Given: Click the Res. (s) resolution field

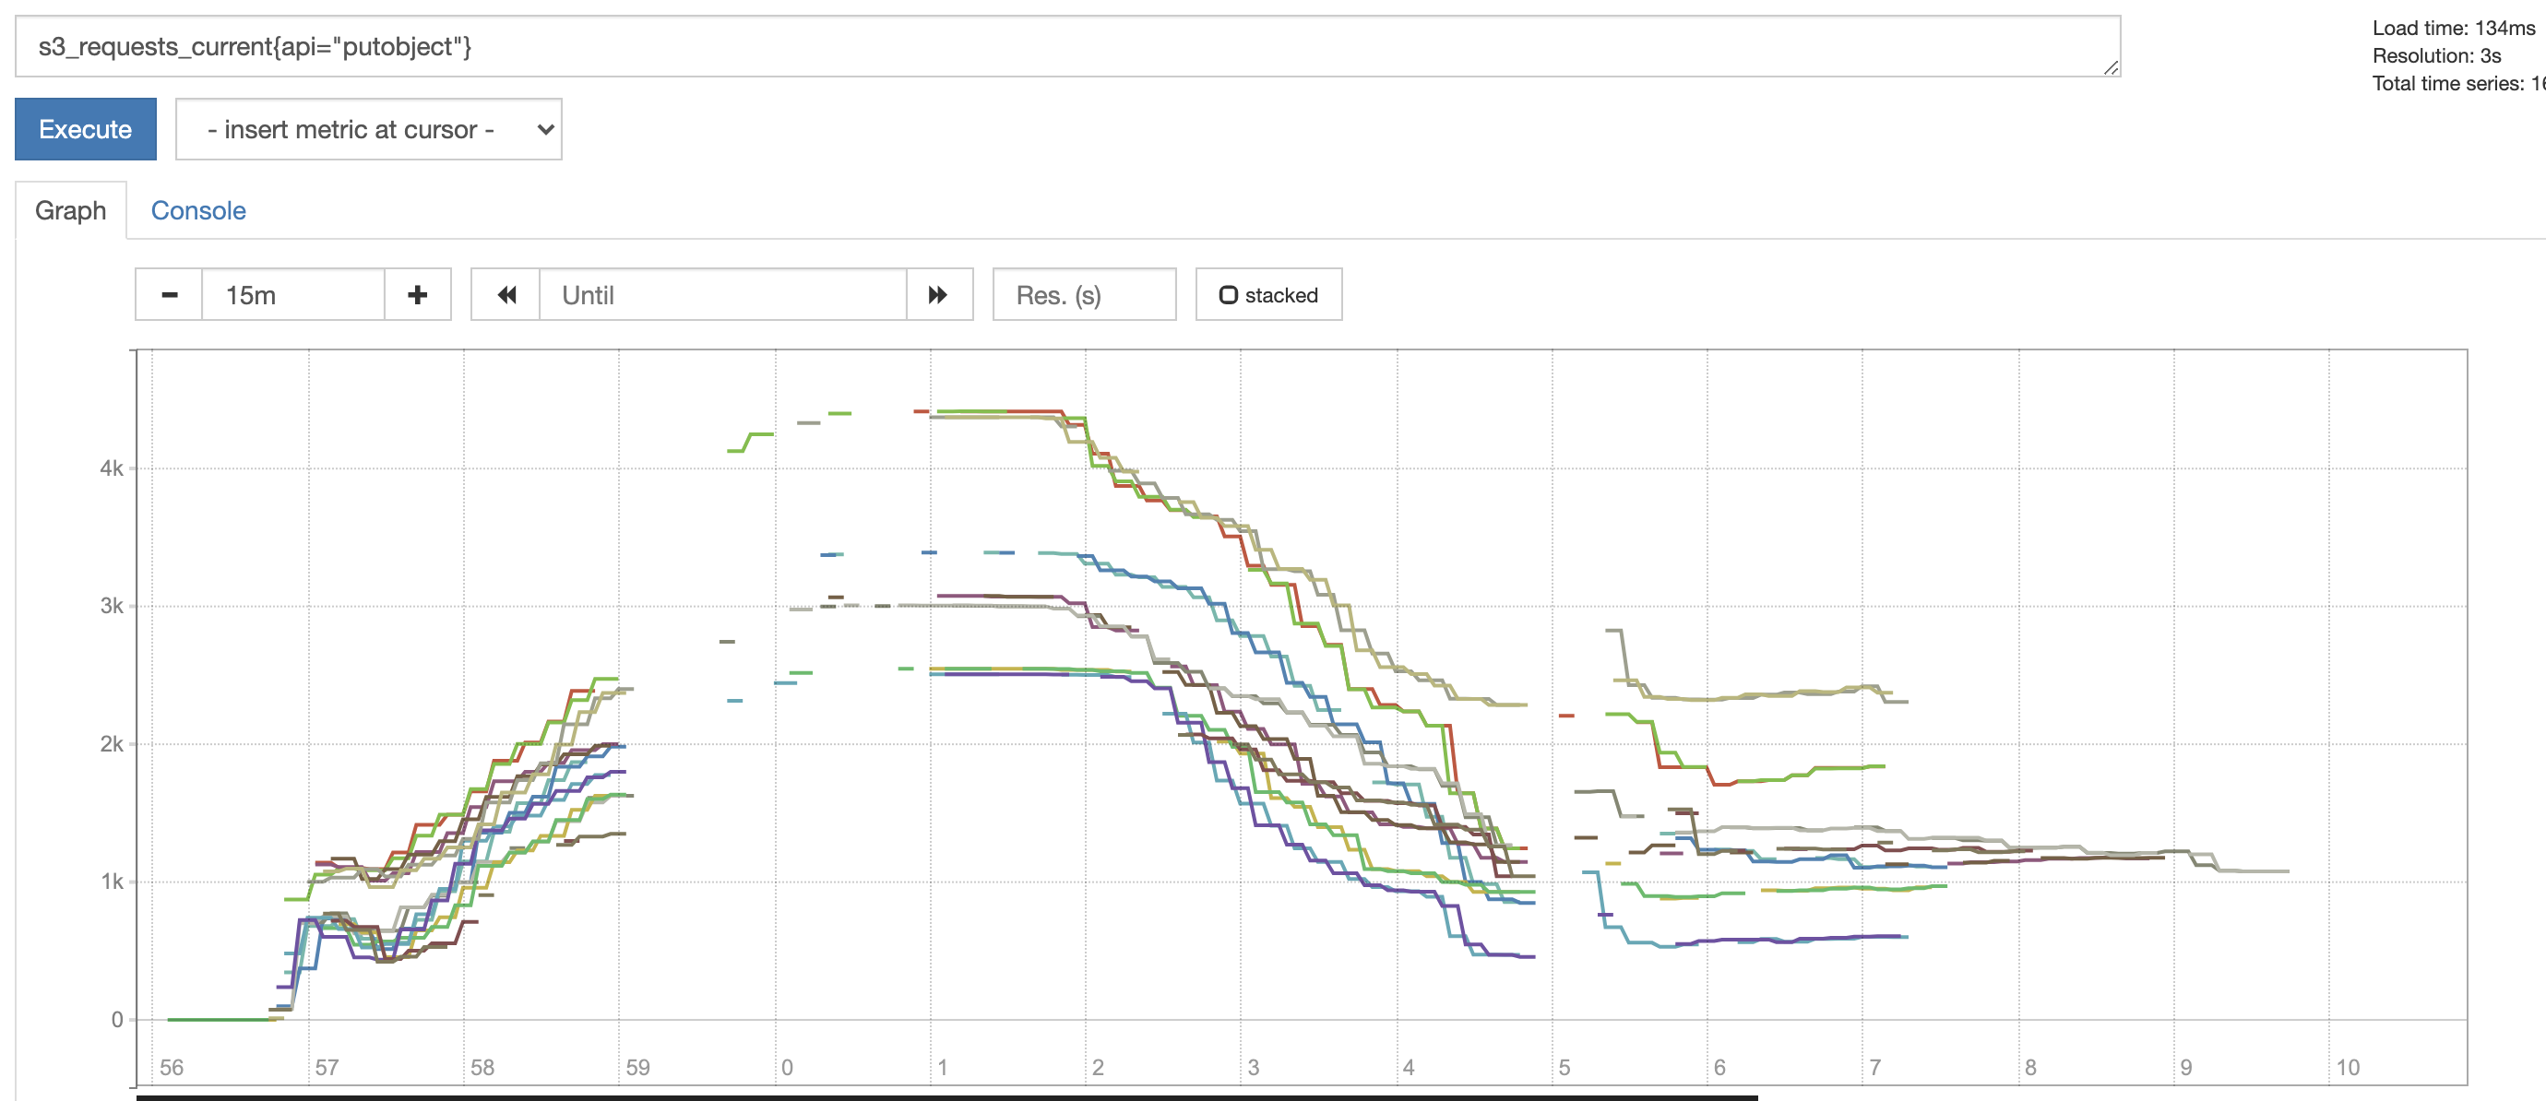Looking at the screenshot, I should pos(1083,294).
